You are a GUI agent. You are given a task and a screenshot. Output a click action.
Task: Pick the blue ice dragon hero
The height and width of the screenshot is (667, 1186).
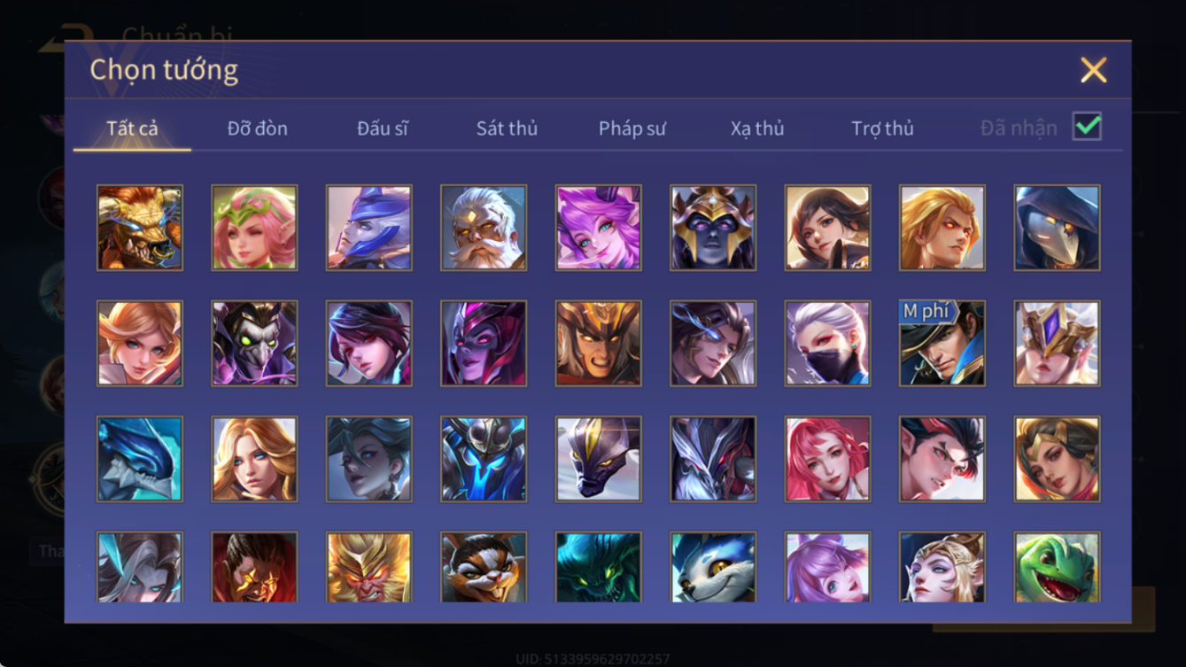click(x=140, y=459)
